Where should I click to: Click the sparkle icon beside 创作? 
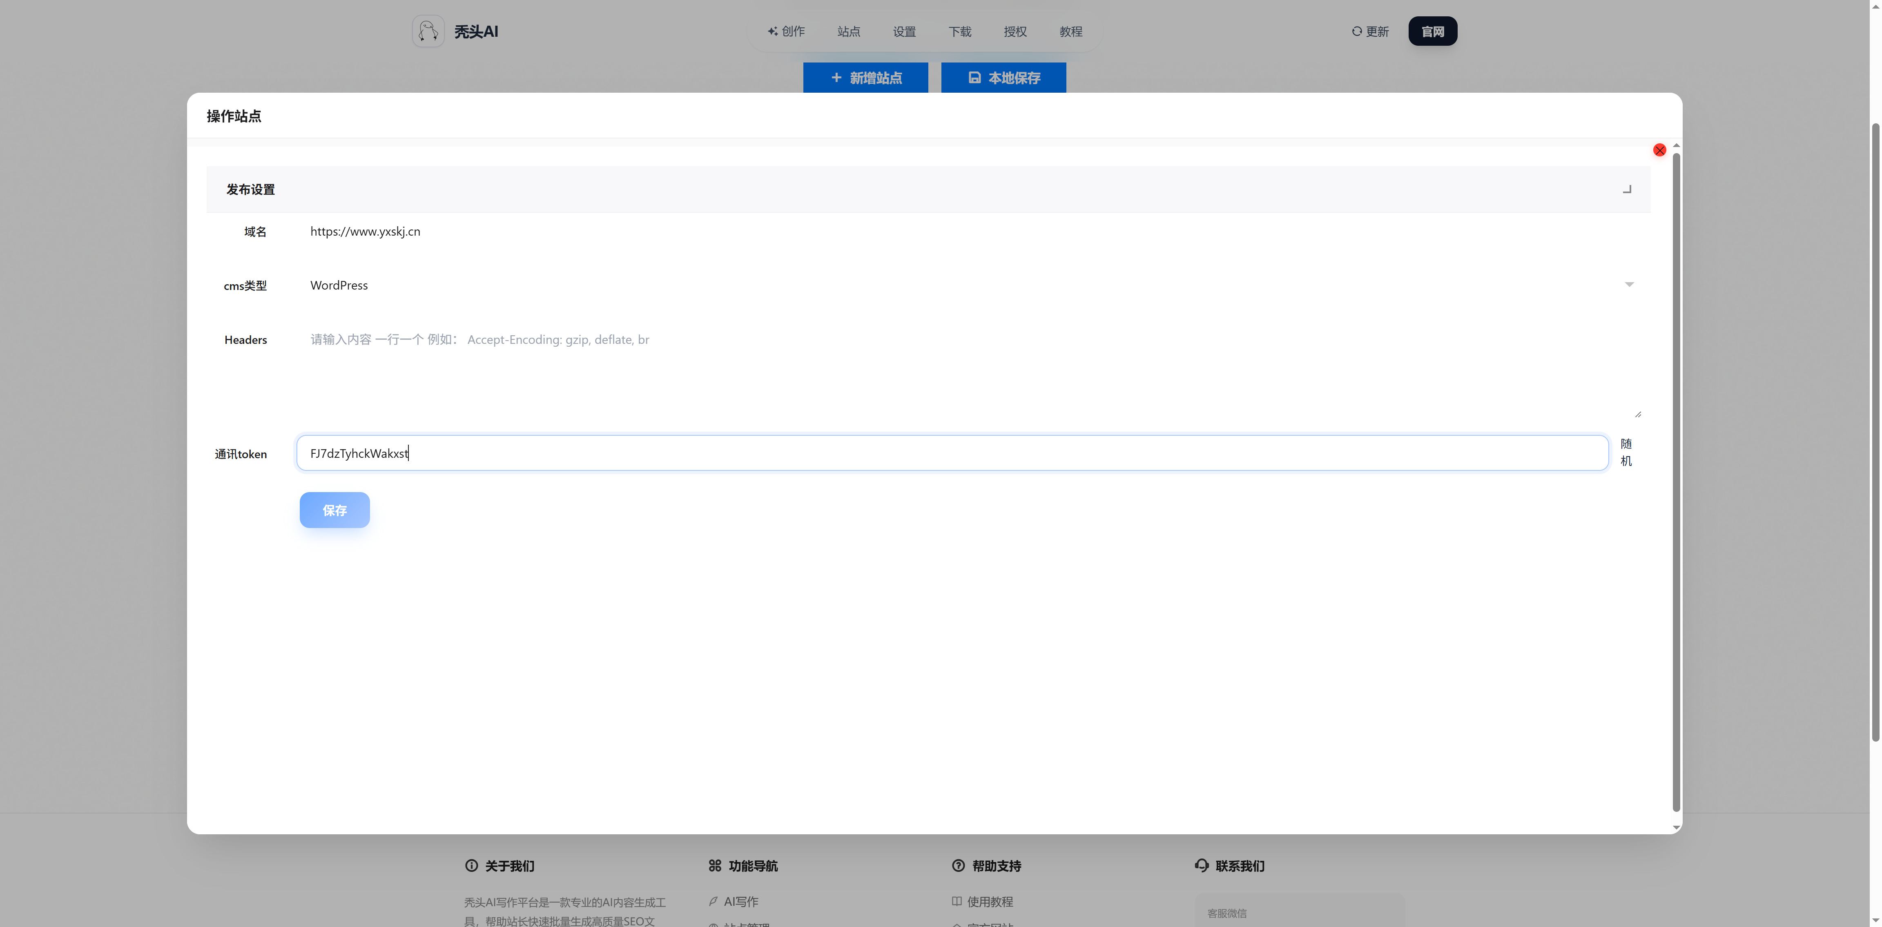772,31
